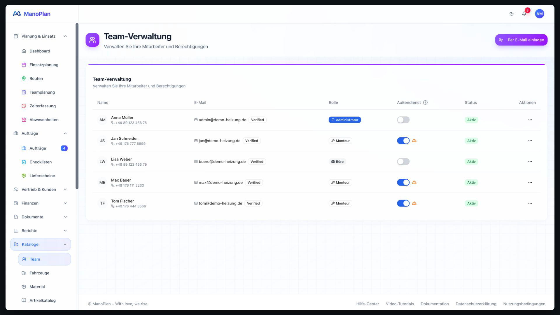Click Per E-Mail einladen button

pyautogui.click(x=521, y=40)
